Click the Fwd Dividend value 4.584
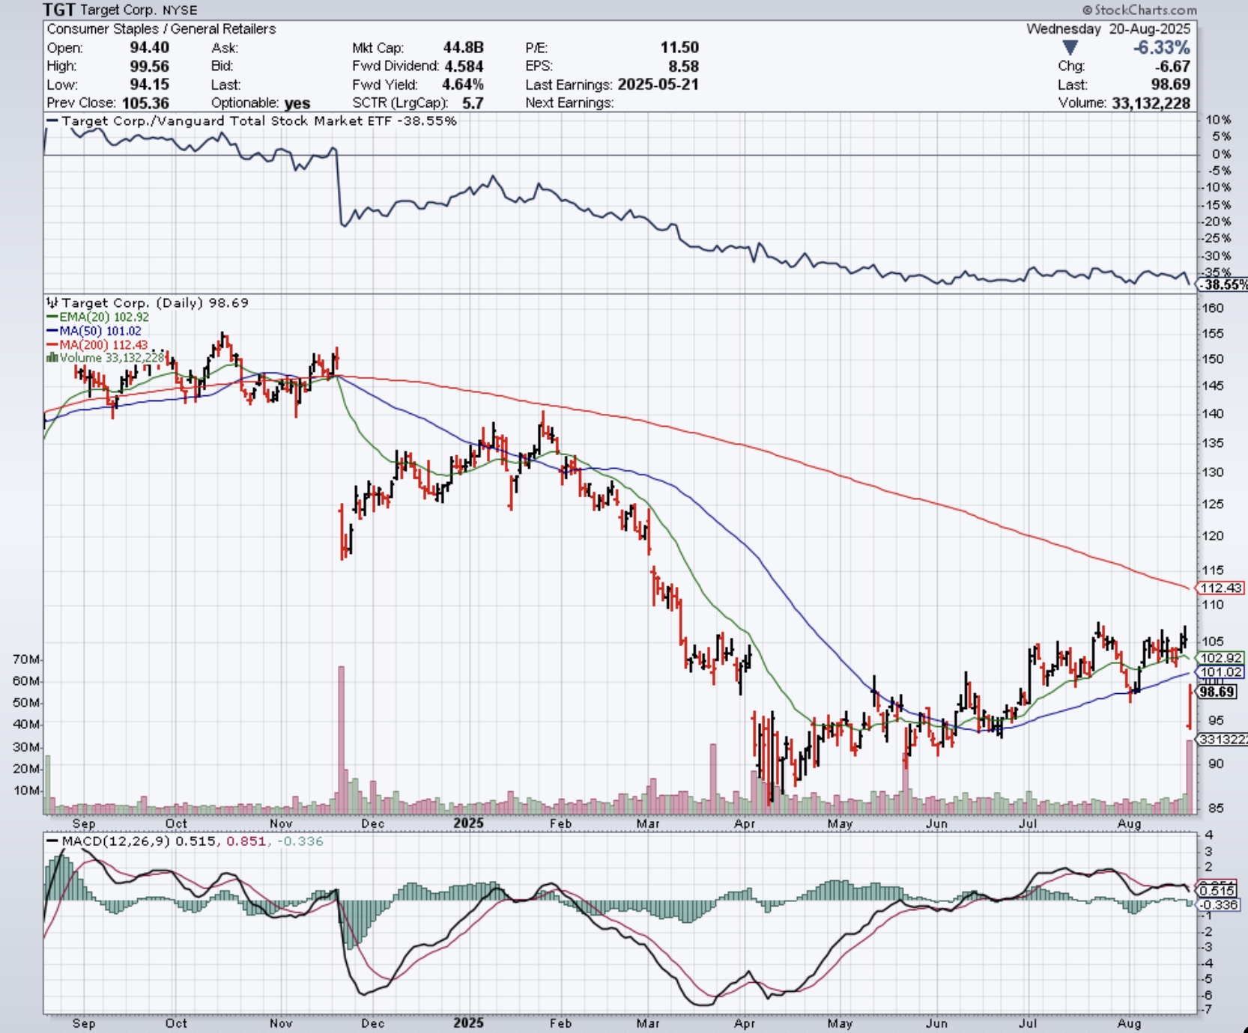The image size is (1248, 1033). [x=463, y=66]
